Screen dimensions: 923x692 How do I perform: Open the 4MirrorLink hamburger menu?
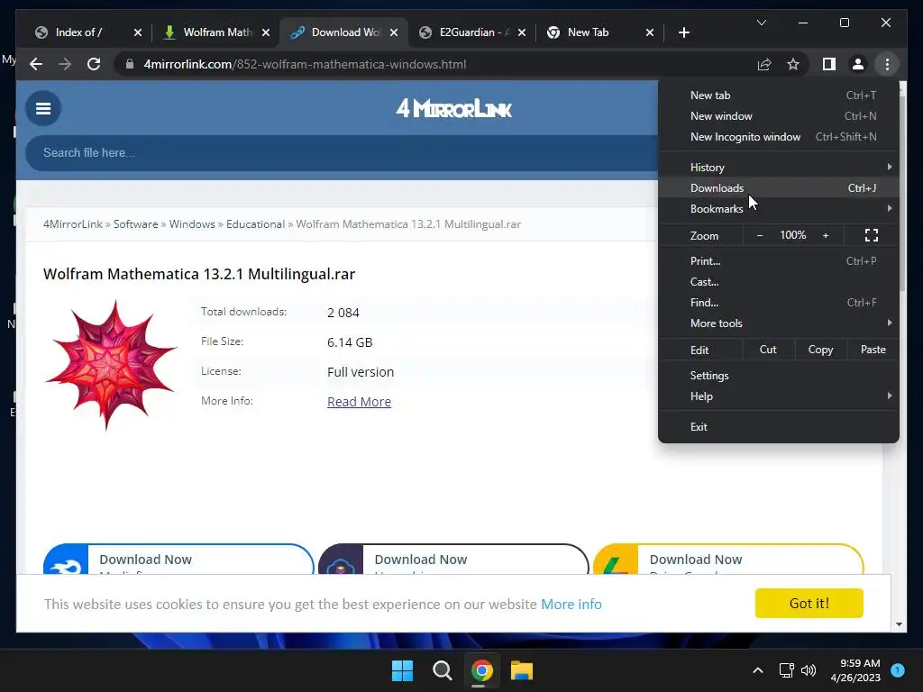tap(43, 108)
